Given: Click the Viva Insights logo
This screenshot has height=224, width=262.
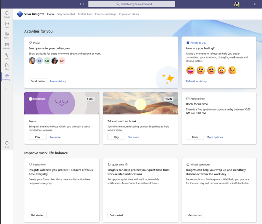Looking at the screenshot, I should (20, 14).
